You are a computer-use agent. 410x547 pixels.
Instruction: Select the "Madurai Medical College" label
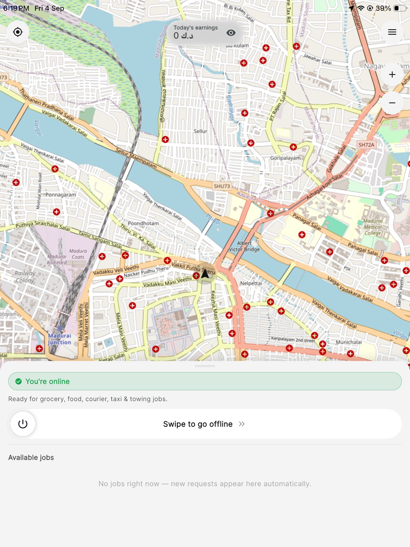tap(373, 227)
